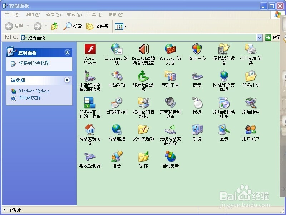Open the 文件(F) menu
Viewport: 286px width, 215px height.
pyautogui.click(x=12, y=15)
